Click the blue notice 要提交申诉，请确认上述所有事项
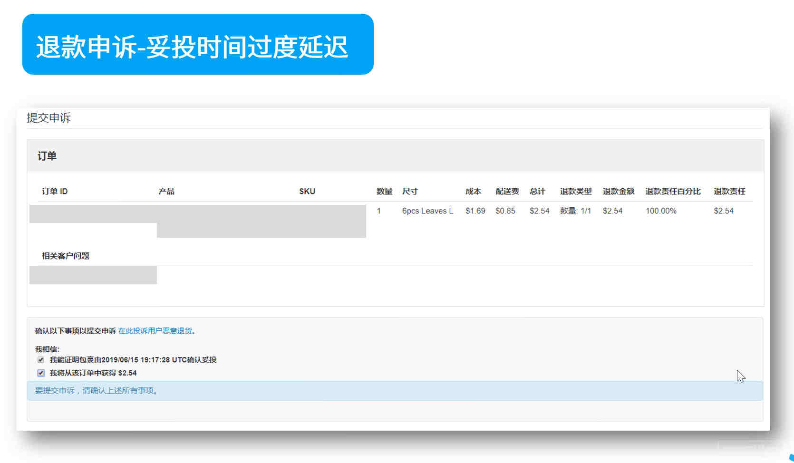Screen dimensions: 794x463 click(x=395, y=390)
